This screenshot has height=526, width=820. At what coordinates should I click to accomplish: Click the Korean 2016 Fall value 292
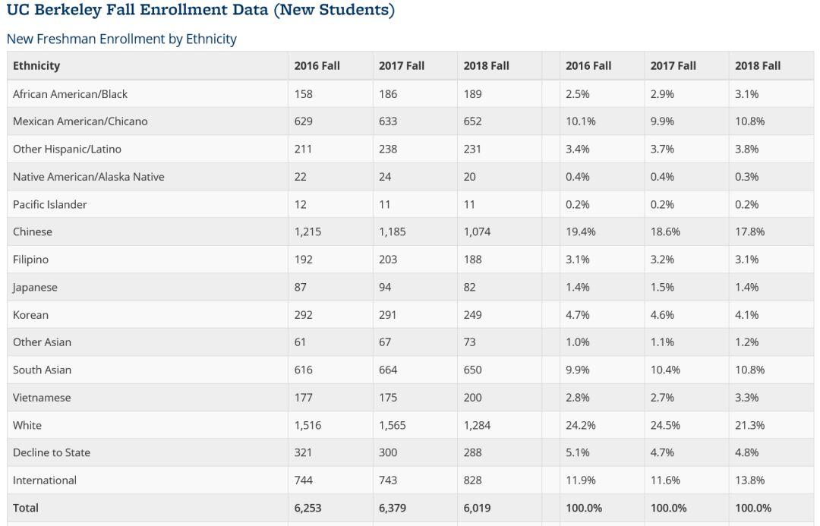(x=304, y=315)
